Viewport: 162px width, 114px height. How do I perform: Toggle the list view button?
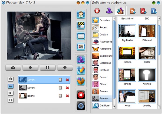pyautogui.click(x=11, y=86)
